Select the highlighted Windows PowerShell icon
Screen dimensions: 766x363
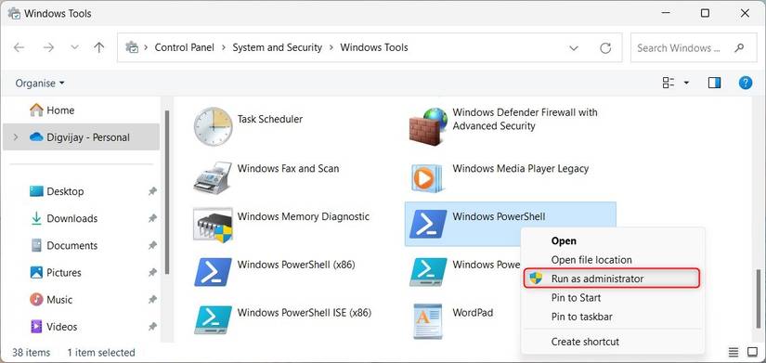pos(428,225)
